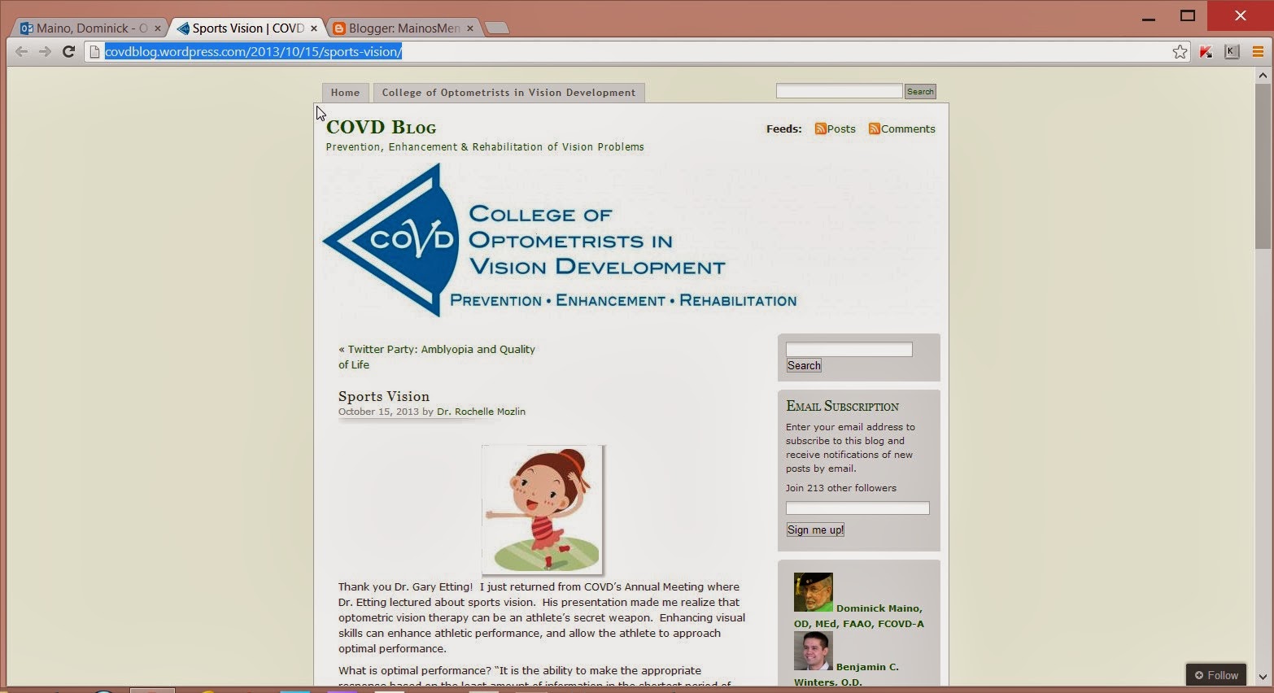
Task: Click the Email Subscription heading
Action: [x=842, y=406]
